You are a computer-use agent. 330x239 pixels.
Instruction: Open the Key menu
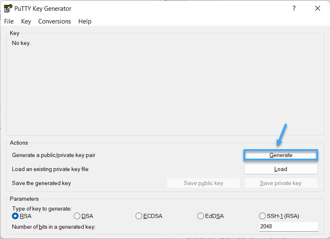coord(26,21)
